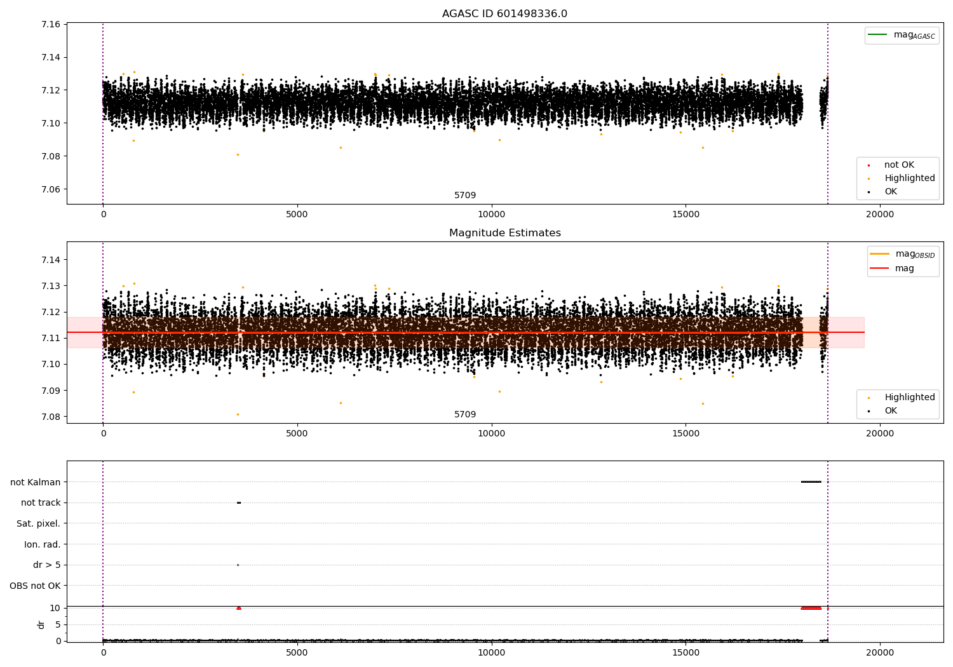The image size is (953, 667).
Task: Click the 'Magnitude Estimates' plot title
Action: 504,233
